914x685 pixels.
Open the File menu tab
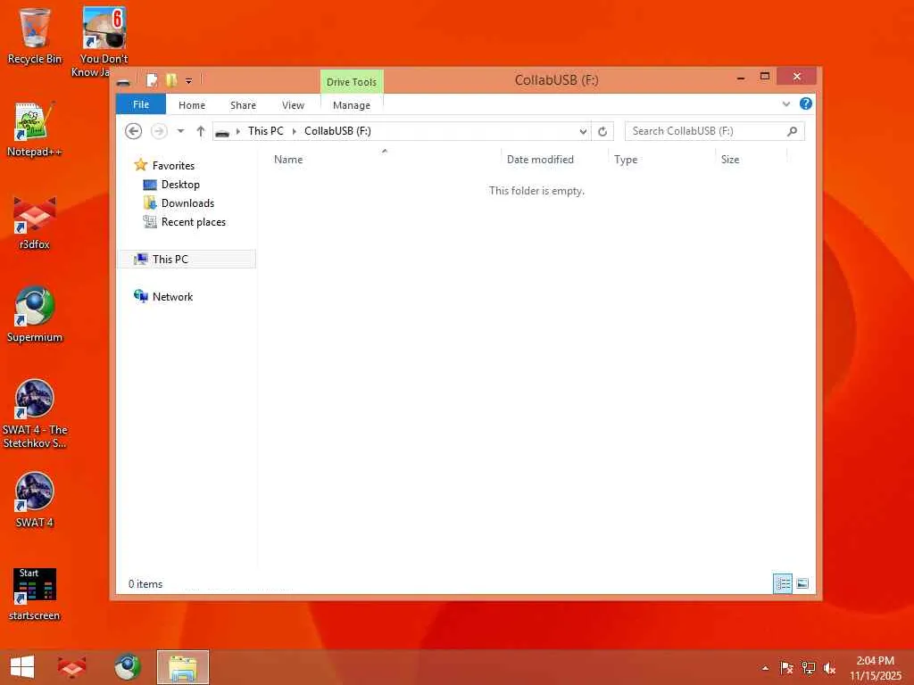tap(141, 104)
